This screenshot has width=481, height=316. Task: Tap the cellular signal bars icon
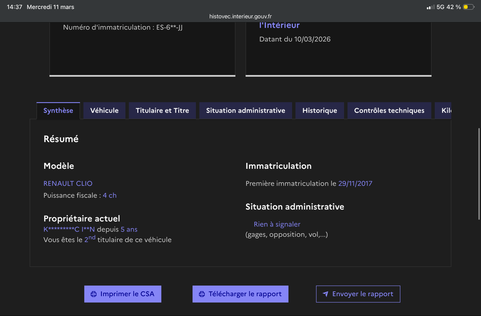tap(430, 7)
